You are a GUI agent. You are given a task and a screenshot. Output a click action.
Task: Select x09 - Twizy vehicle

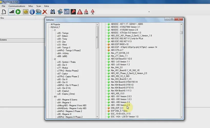(x=62, y=39)
